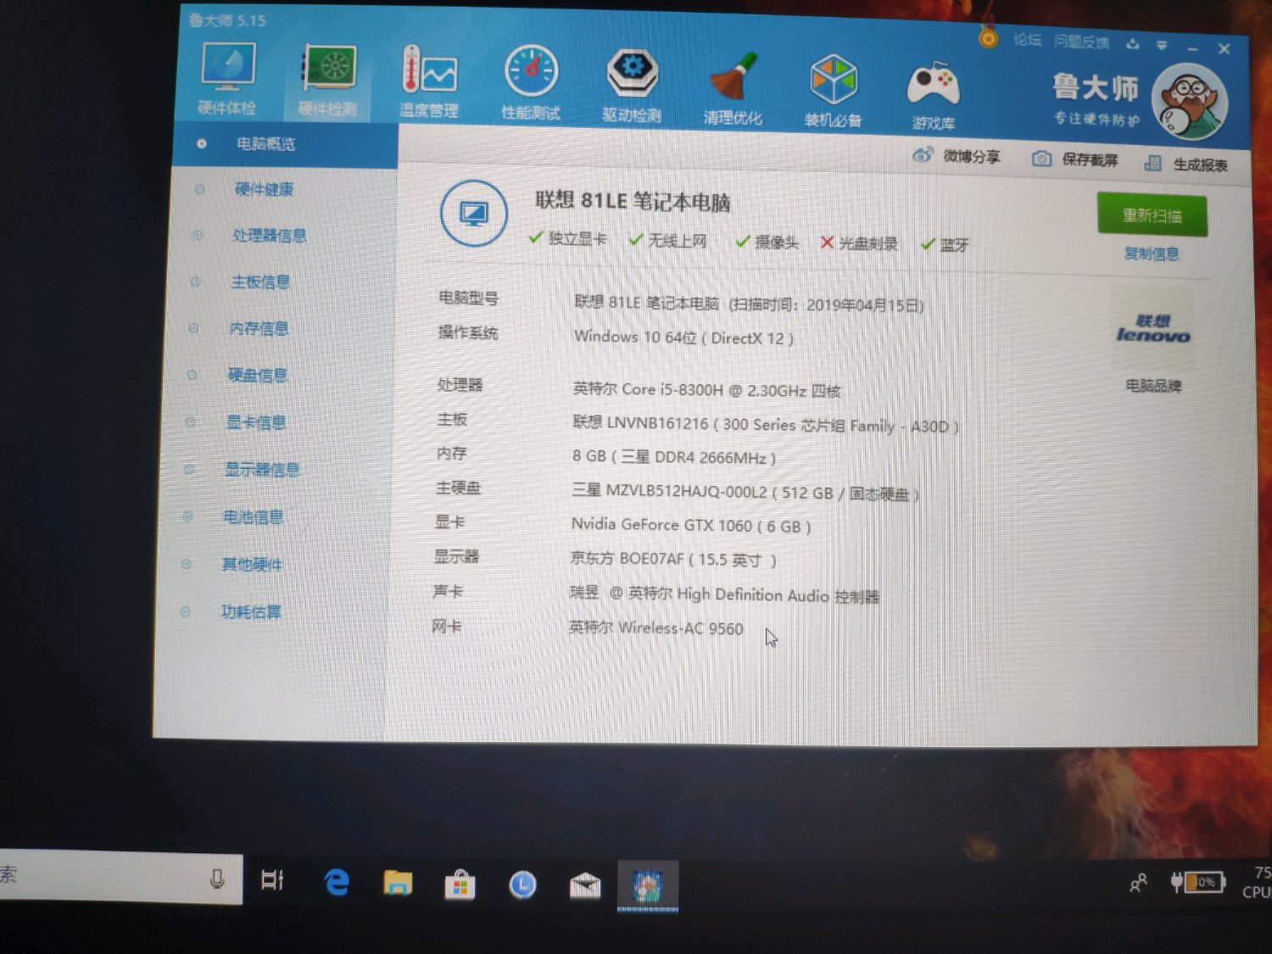
Task: Click the High Definition Audio sound card value
Action: click(724, 594)
